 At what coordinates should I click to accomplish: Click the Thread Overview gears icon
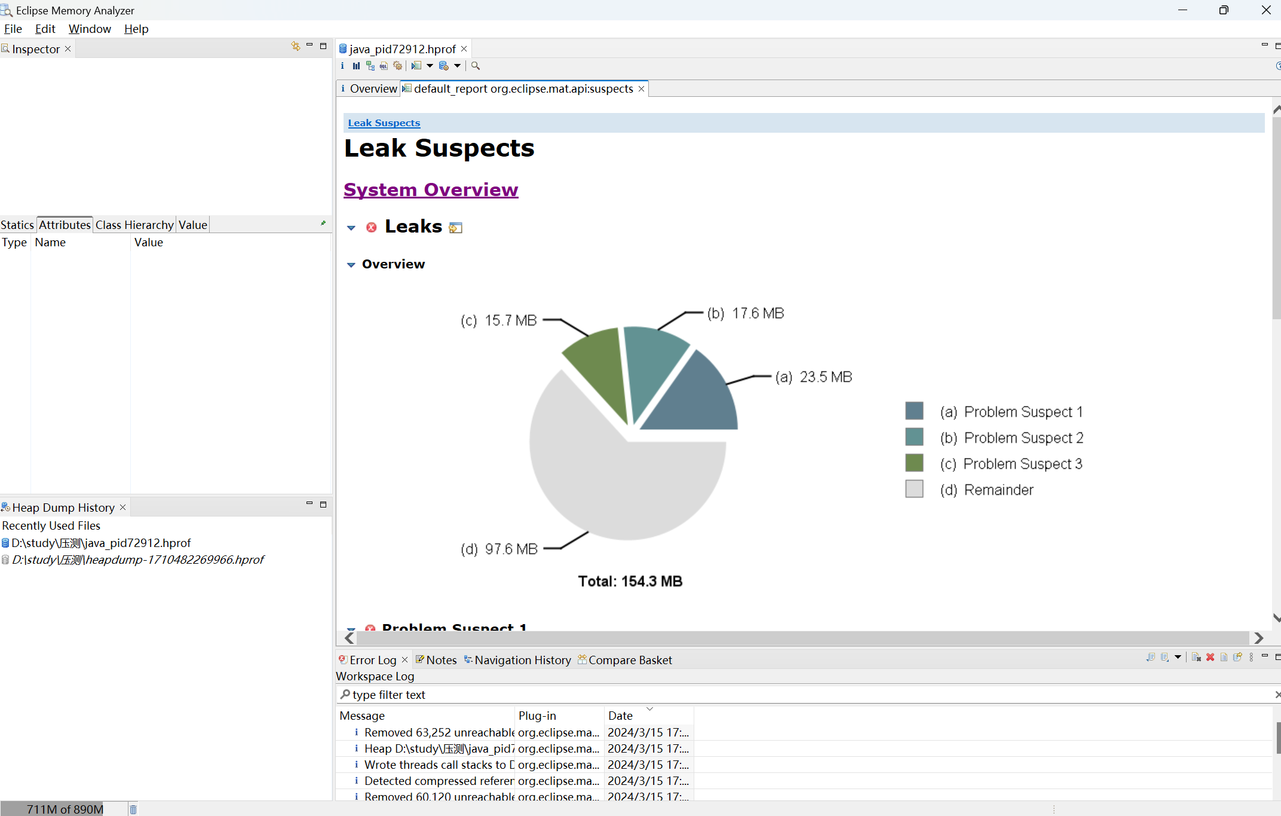397,66
